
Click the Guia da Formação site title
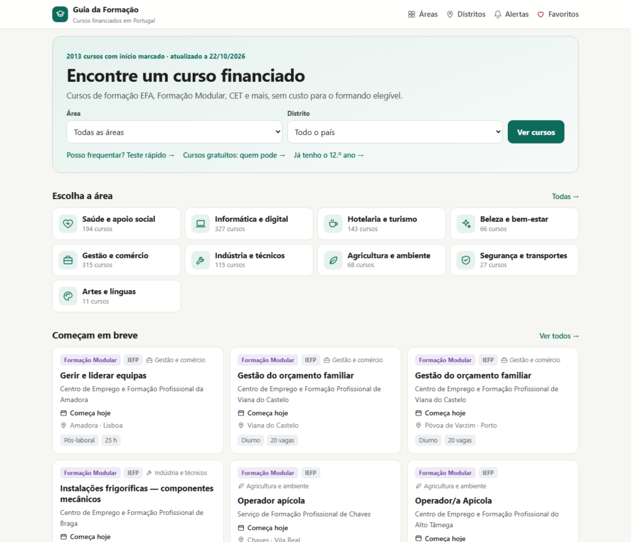pos(106,10)
